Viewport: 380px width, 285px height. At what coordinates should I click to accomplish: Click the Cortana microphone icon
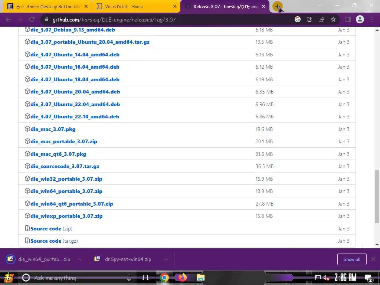coord(129,278)
